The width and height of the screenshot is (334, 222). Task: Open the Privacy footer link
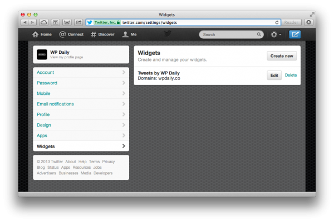109,162
